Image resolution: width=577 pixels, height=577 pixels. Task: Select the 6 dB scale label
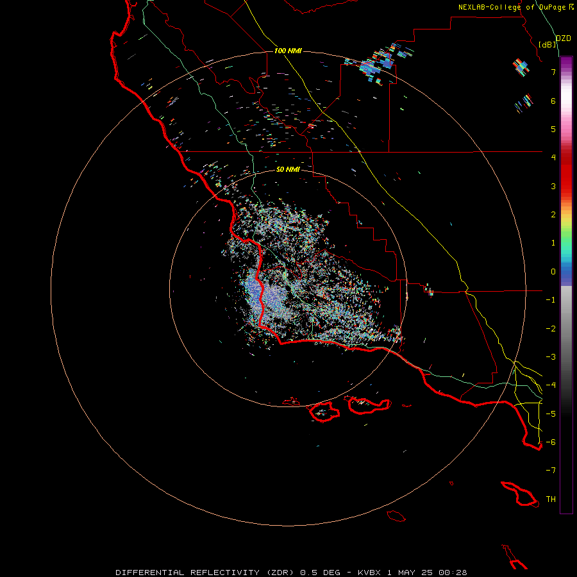point(553,101)
